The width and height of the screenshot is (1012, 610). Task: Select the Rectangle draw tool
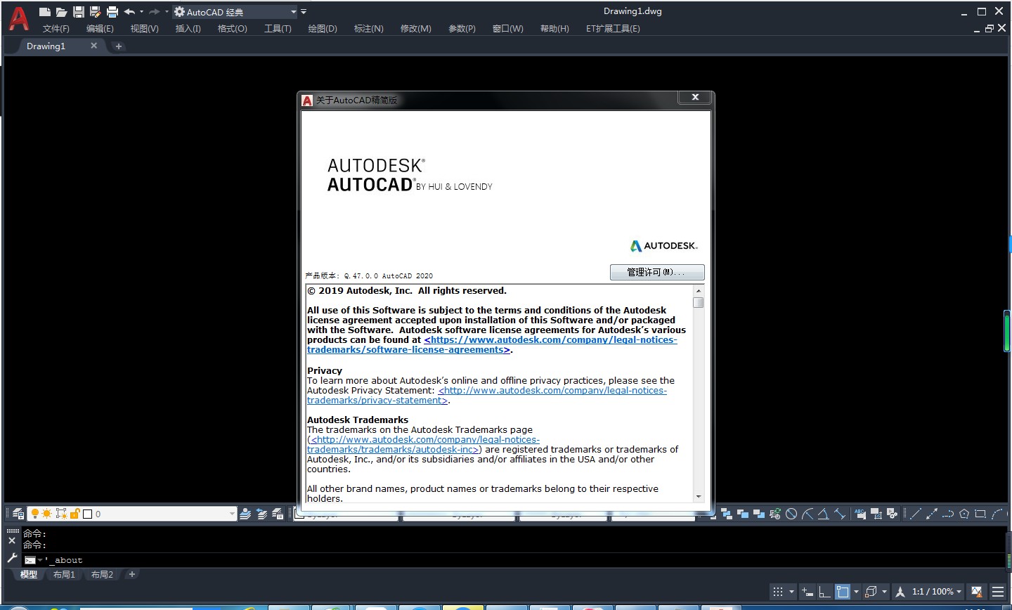pyautogui.click(x=980, y=514)
